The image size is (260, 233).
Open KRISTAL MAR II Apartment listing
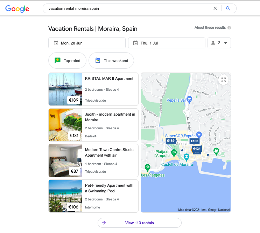[93, 89]
